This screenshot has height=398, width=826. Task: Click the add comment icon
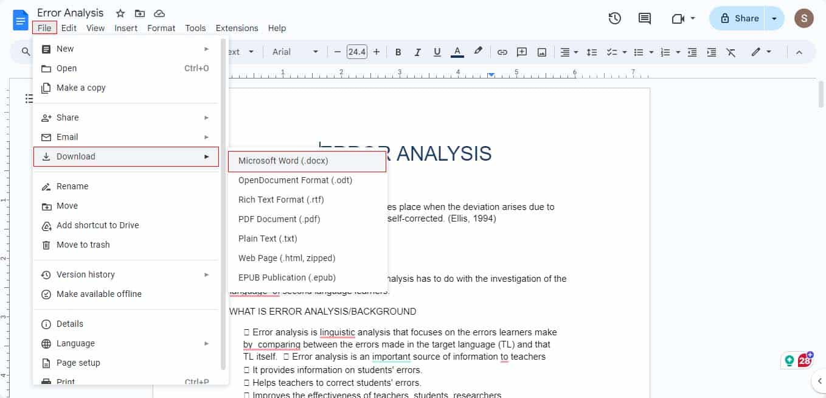[x=521, y=52]
